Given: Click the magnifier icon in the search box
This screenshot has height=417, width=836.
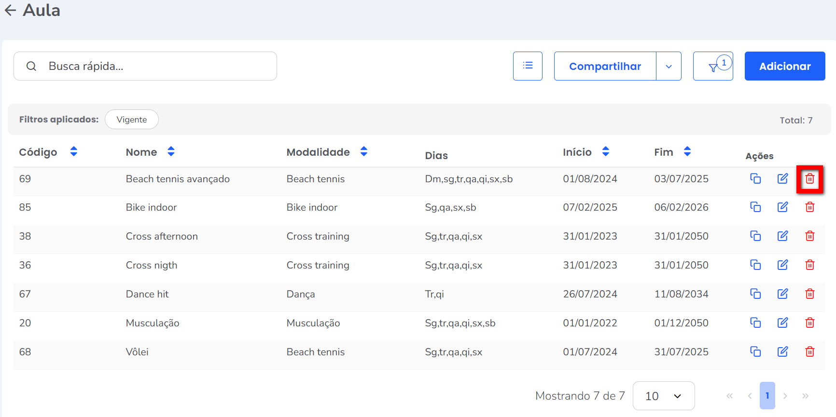Looking at the screenshot, I should 31,66.
